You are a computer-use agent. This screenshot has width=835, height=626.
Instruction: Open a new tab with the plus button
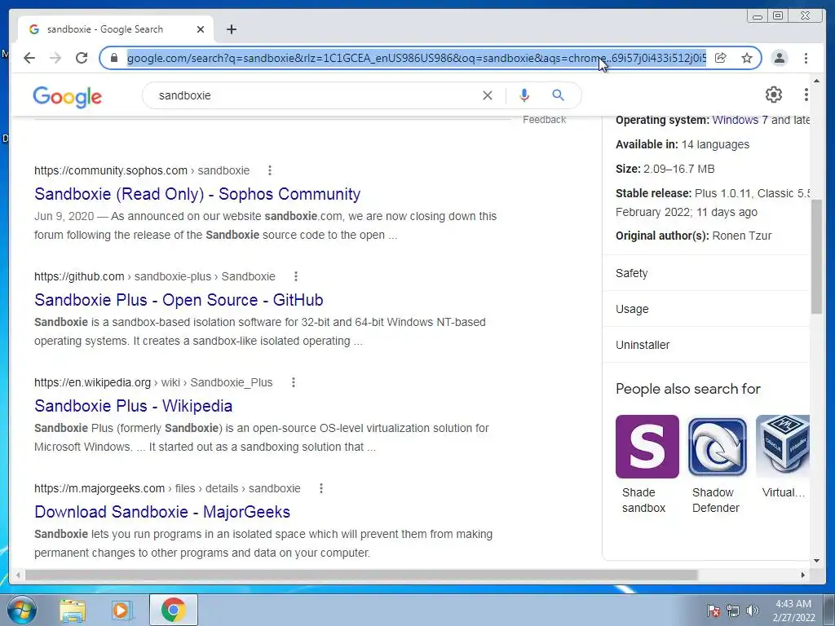[x=231, y=29]
